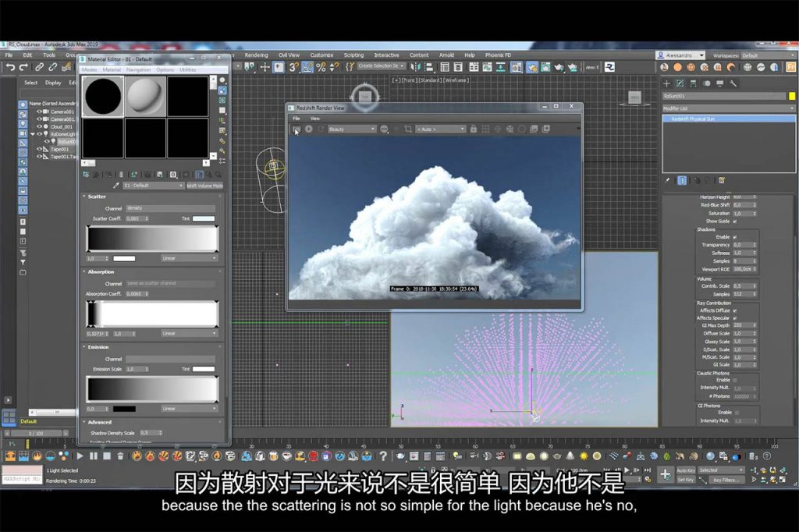Image resolution: width=799 pixels, height=532 pixels.
Task: Toggle the Percent Snap tool
Action: point(321,67)
